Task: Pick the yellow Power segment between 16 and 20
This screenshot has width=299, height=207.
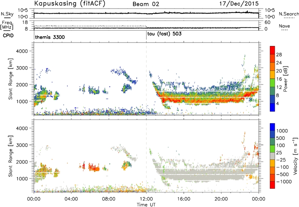Action: click(272, 75)
